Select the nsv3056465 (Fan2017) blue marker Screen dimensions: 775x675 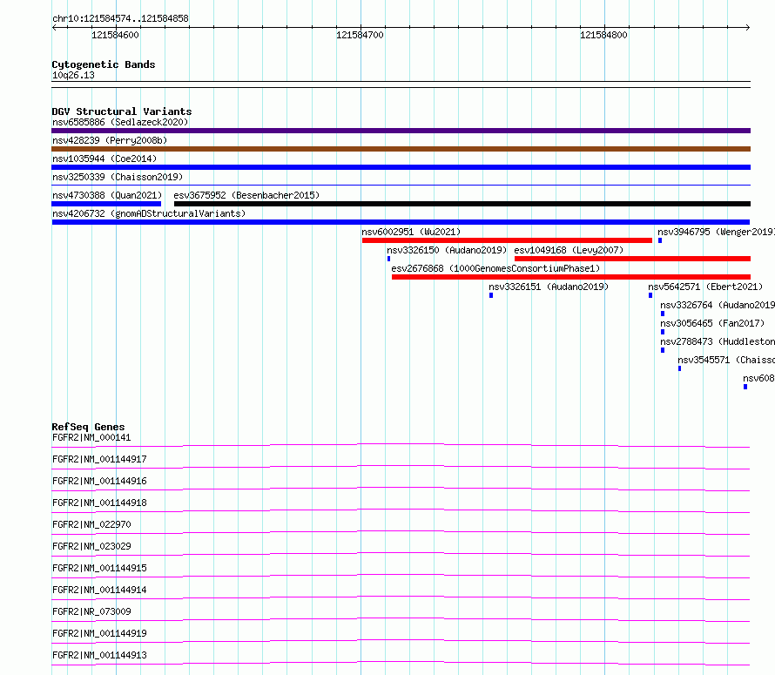click(663, 332)
